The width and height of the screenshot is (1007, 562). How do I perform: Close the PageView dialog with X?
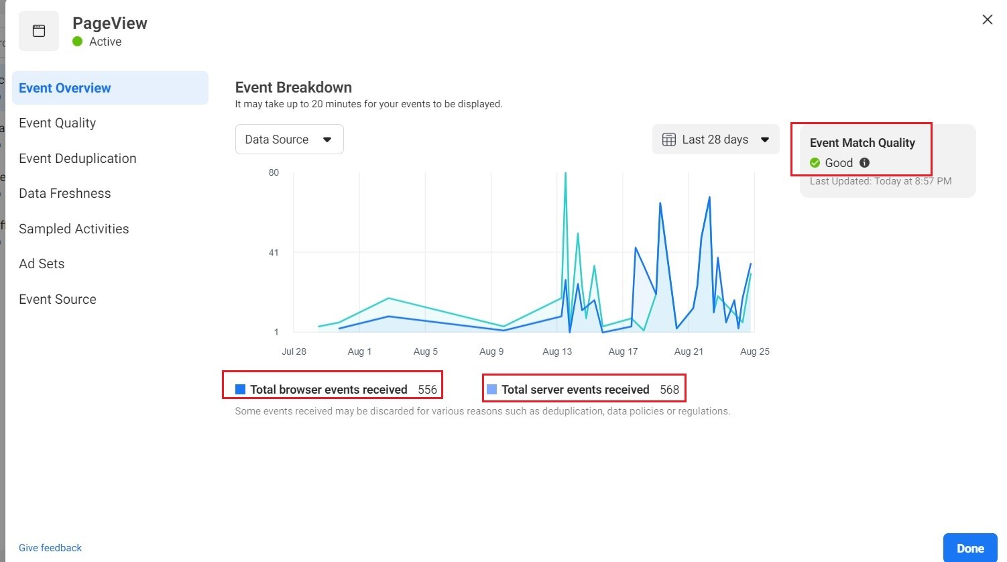pyautogui.click(x=987, y=19)
